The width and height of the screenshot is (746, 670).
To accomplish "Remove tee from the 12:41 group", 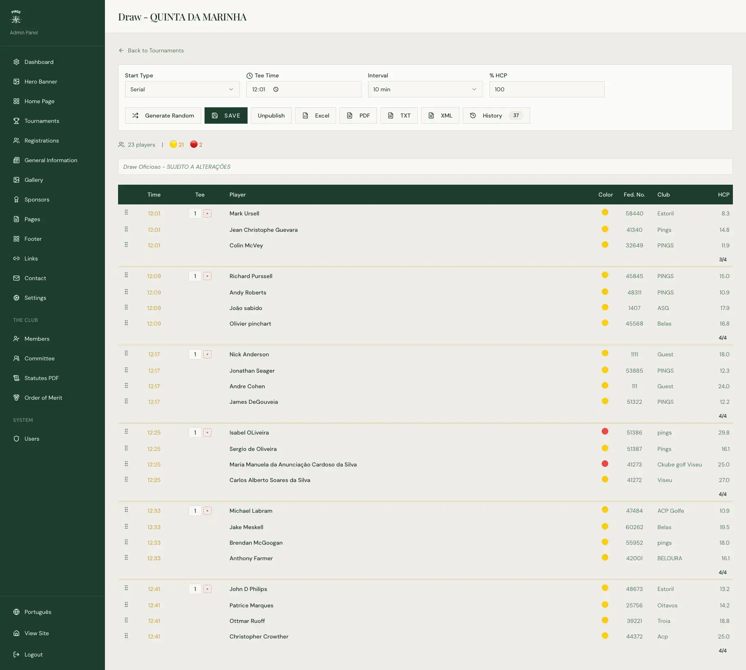I will point(207,589).
